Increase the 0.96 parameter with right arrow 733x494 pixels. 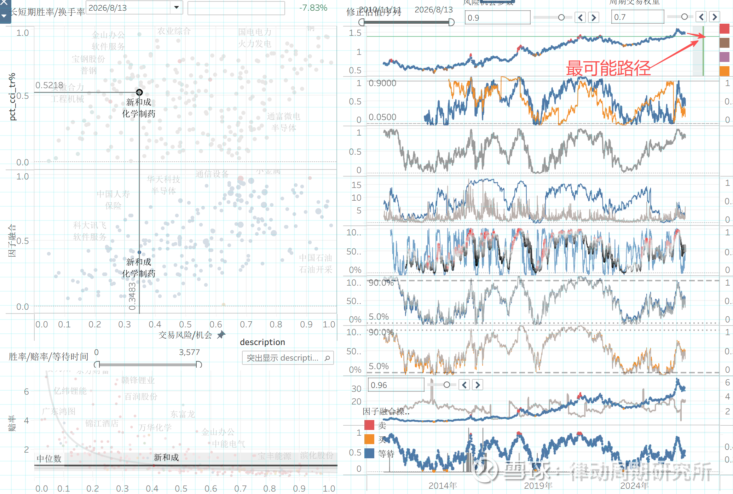point(478,385)
